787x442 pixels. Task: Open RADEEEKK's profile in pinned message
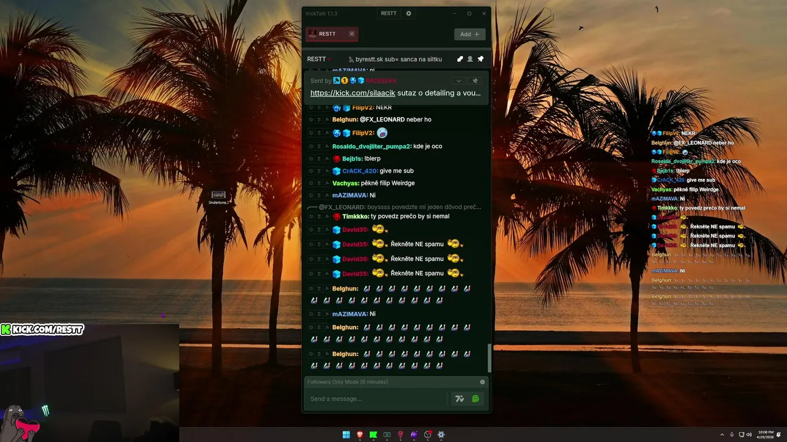pos(381,80)
